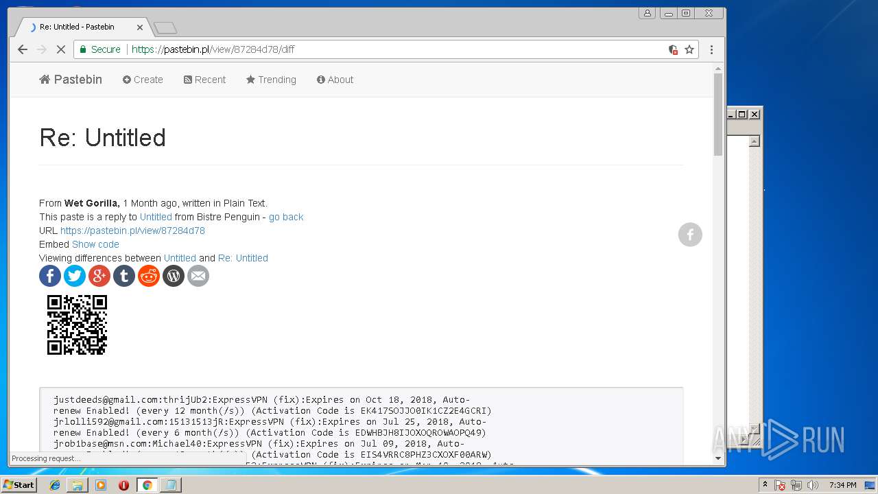Open Re: Untitled link in differences line

pos(243,258)
